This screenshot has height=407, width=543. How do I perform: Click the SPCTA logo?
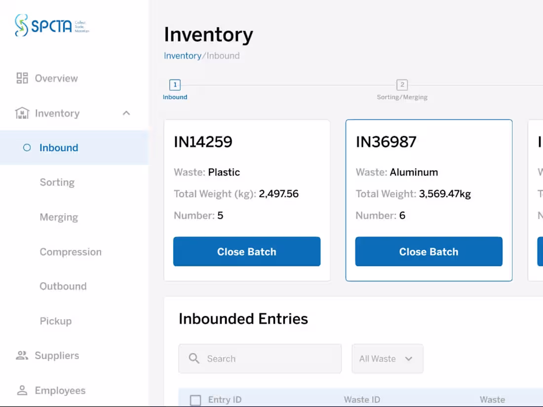(x=52, y=25)
